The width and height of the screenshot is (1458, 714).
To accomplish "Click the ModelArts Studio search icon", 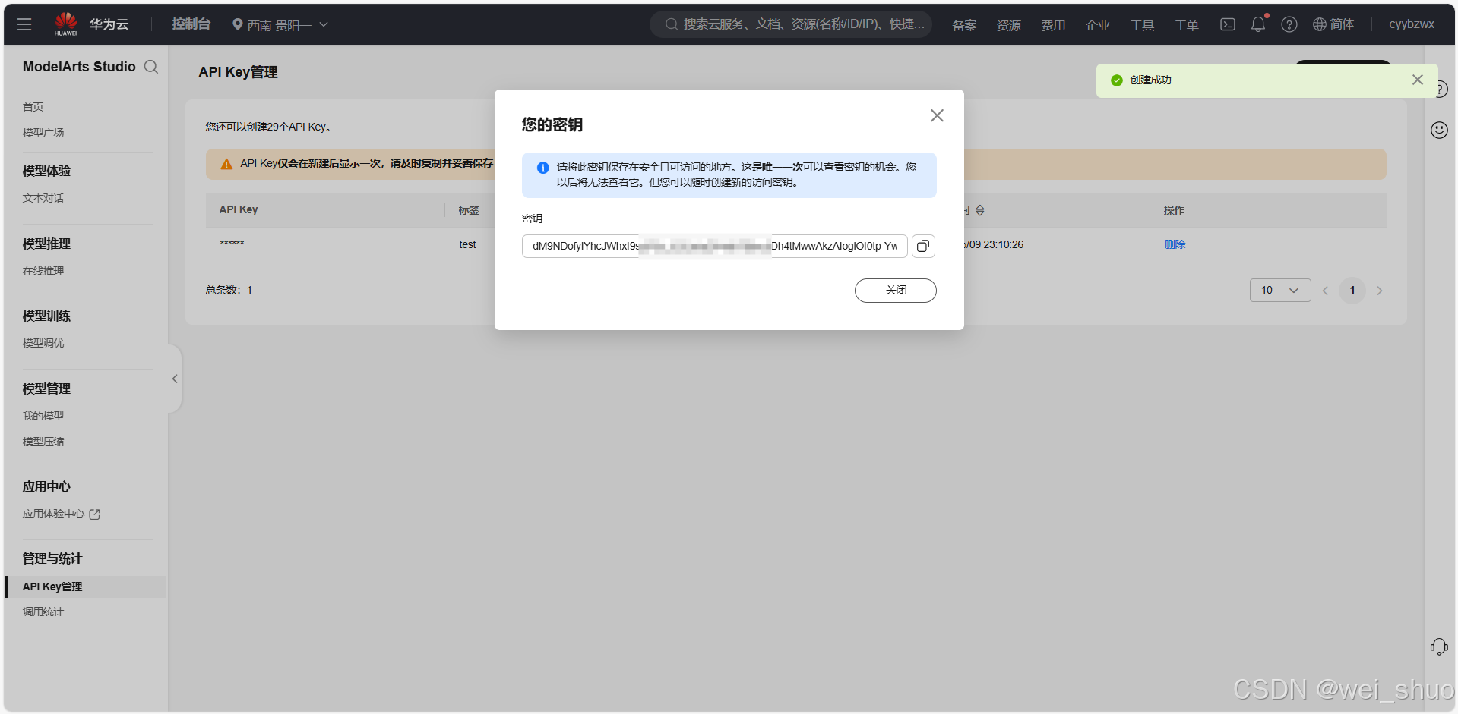I will coord(151,67).
